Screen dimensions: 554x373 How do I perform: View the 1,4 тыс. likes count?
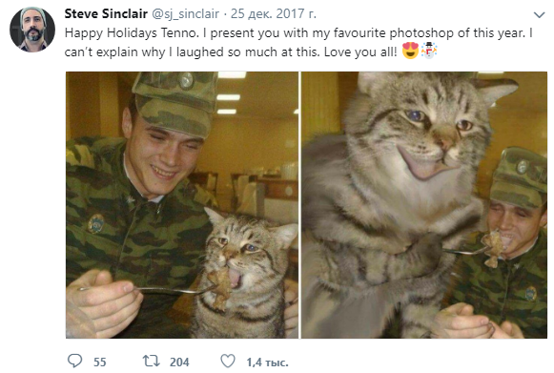[267, 363]
